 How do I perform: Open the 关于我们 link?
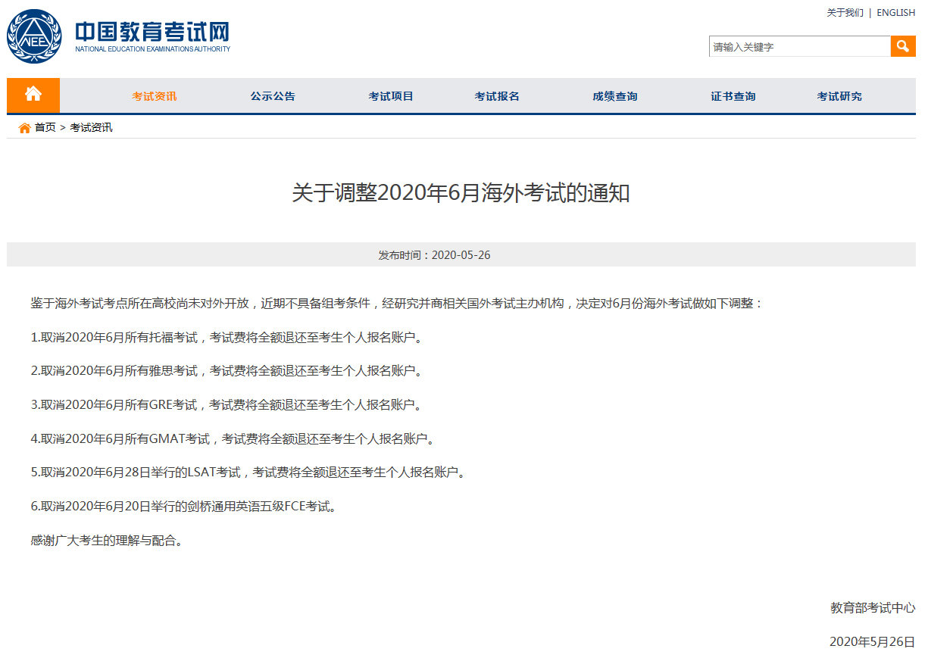coord(845,13)
